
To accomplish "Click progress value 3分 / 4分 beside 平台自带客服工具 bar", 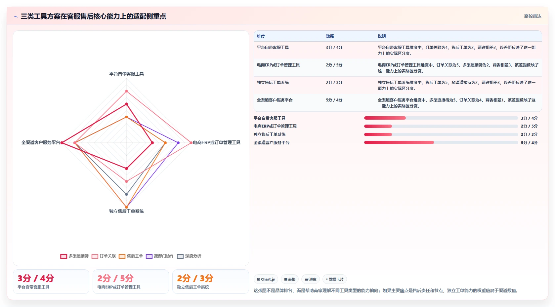I will click(x=529, y=118).
